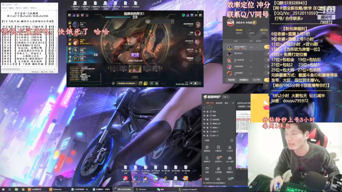Expand the arrow tab below the skin carousel
This screenshot has height=192, width=342.
point(135,77)
